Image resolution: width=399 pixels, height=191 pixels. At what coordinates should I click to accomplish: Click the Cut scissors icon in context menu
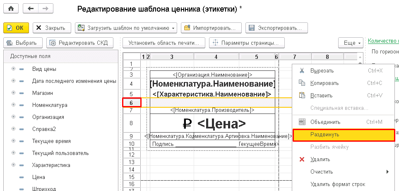tap(302, 71)
